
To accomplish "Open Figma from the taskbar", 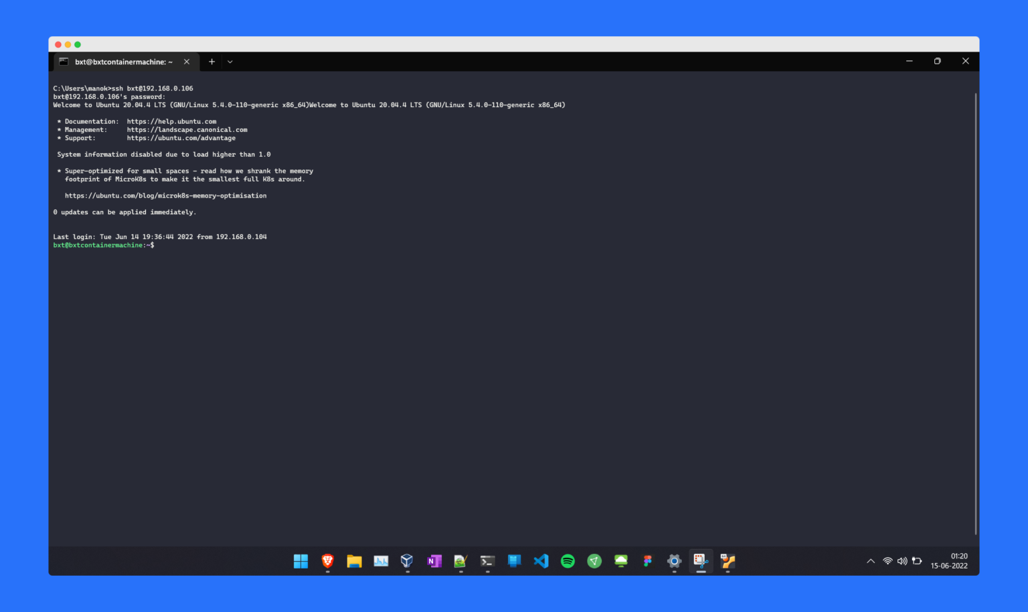I will (x=647, y=561).
